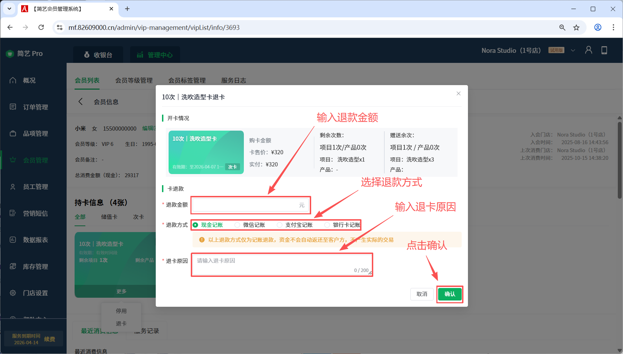The height and width of the screenshot is (354, 623).
Task: Open the 收银台 tab
Action: tap(98, 55)
